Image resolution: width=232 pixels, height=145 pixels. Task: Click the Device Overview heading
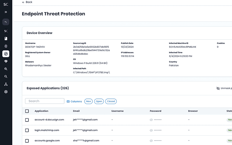[39, 33]
